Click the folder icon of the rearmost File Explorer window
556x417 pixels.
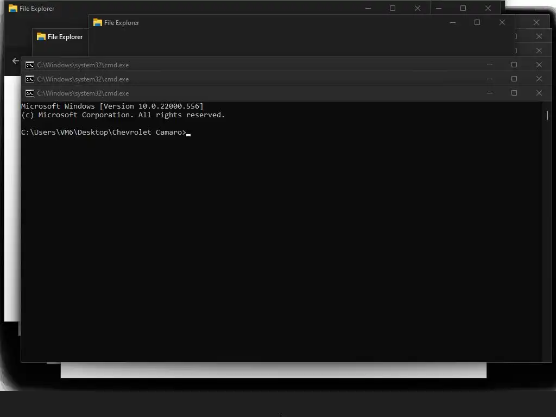(13, 8)
